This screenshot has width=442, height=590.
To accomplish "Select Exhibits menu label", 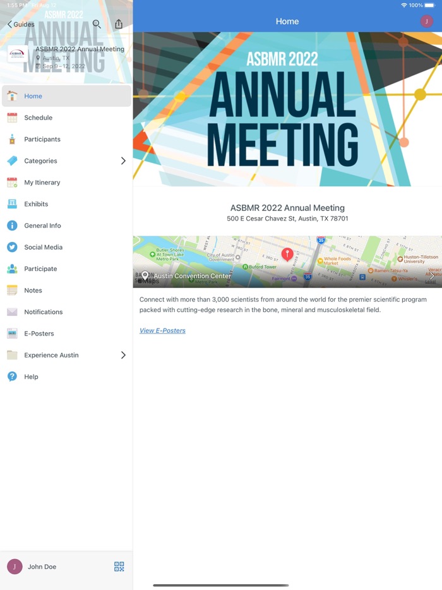I will 36,204.
